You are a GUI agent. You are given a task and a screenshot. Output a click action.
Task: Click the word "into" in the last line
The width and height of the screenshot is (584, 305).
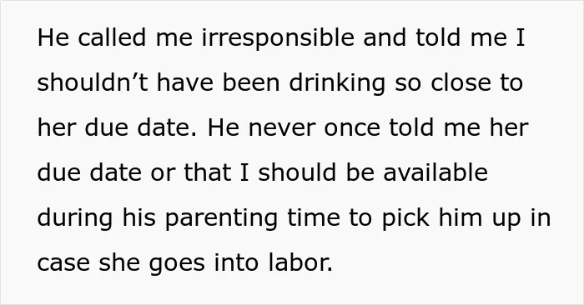236,262
